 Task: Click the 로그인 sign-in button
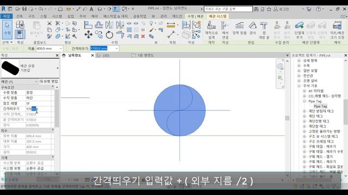282,9
